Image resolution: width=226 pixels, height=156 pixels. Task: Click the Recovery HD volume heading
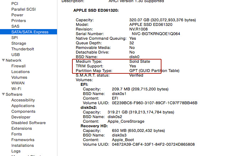point(94,126)
